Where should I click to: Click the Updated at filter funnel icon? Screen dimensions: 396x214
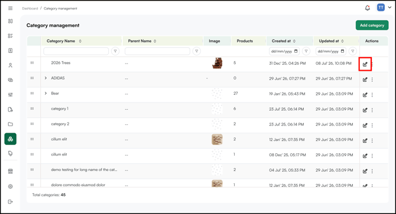click(353, 51)
